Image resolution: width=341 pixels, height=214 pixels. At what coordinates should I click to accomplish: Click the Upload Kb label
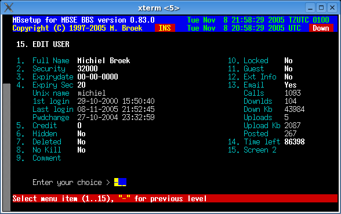point(262,125)
